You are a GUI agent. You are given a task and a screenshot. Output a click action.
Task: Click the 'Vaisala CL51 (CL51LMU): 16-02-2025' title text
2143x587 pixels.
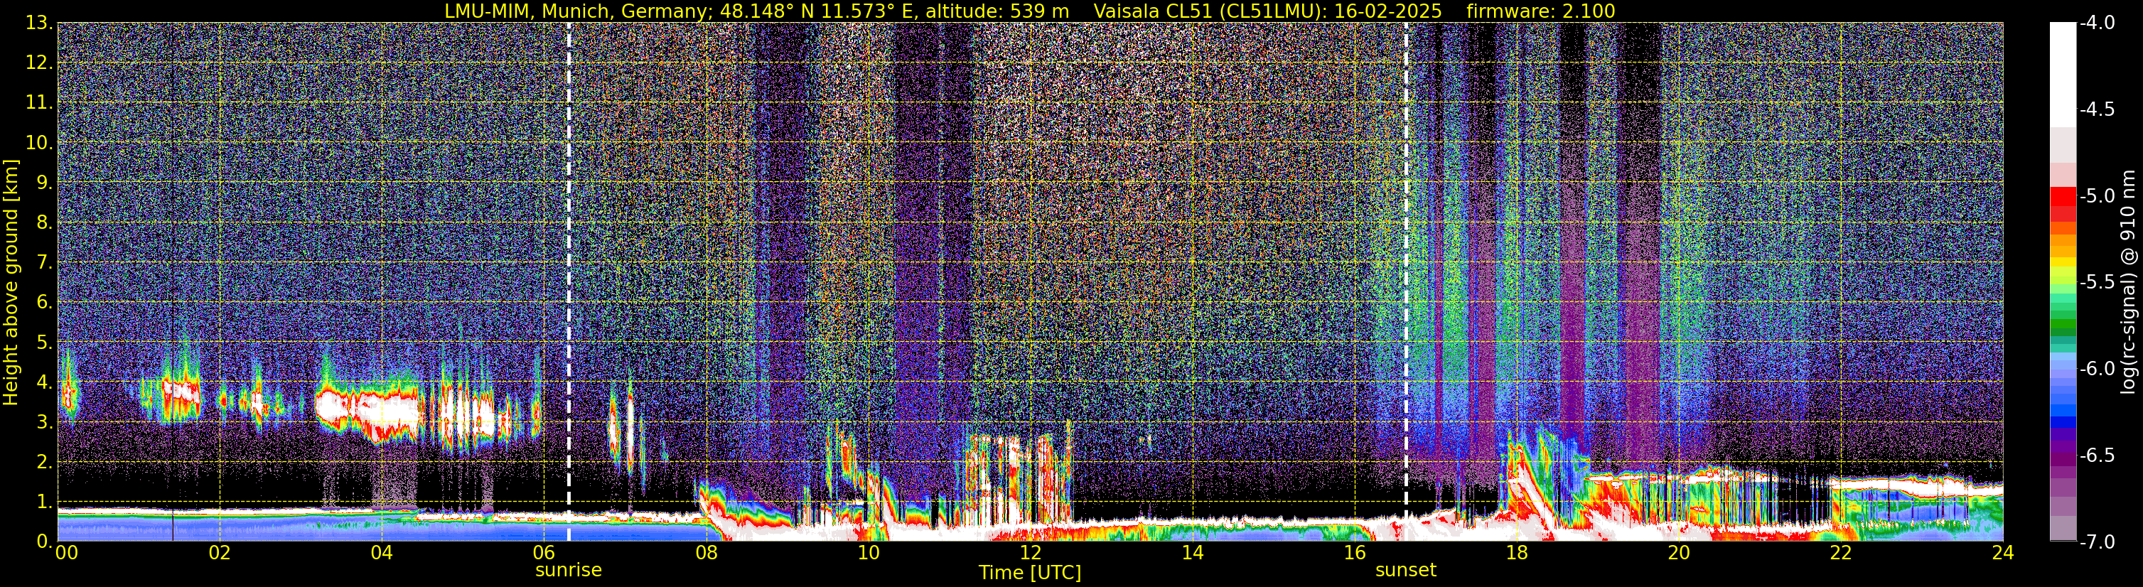tap(1268, 11)
